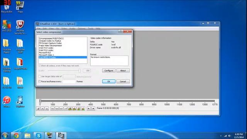The image size is (247, 139).
Task: Click the scene forward scan icon
Action: [x=83, y=109]
